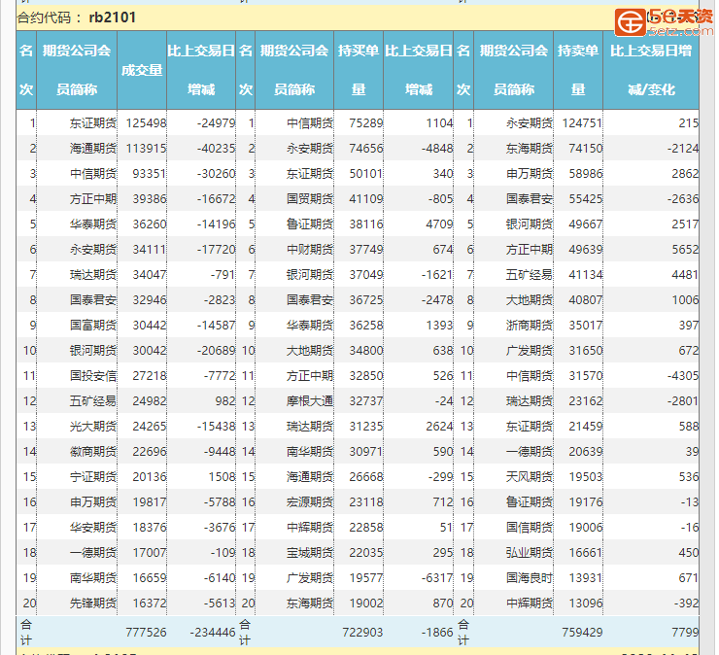
Task: Click 东海期货 in long rank 20
Action: pos(310,603)
